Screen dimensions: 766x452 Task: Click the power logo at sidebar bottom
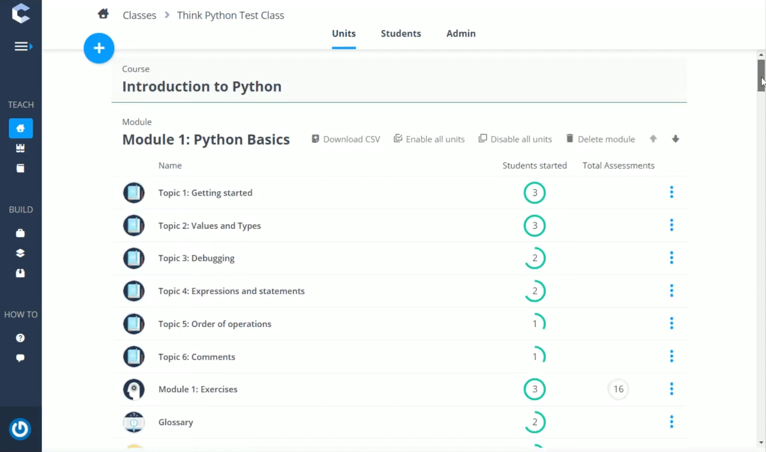tap(20, 429)
